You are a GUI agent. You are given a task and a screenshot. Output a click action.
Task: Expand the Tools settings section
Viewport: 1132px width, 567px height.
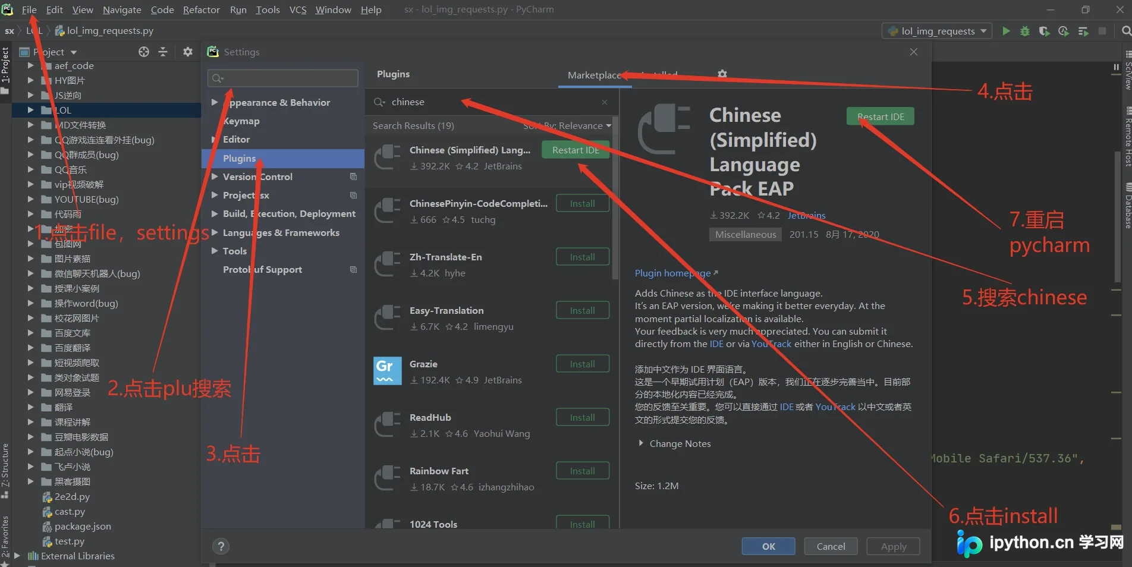[x=215, y=251]
